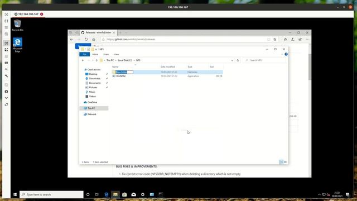Click the Edge browser back arrow

click(72, 40)
